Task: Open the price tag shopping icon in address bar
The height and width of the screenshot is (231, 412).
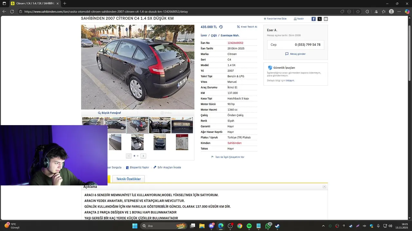Action: point(342,12)
